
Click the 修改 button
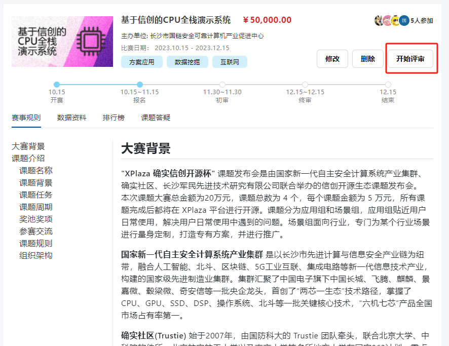coord(332,59)
